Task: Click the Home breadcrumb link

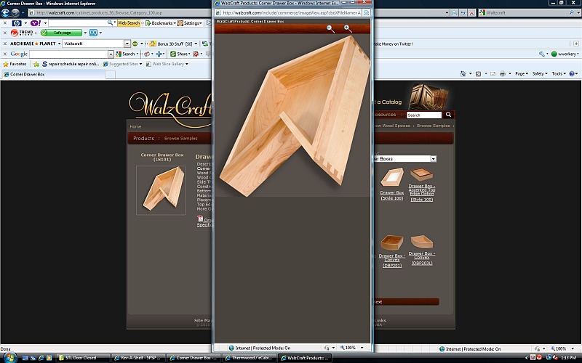Action: [x=135, y=126]
